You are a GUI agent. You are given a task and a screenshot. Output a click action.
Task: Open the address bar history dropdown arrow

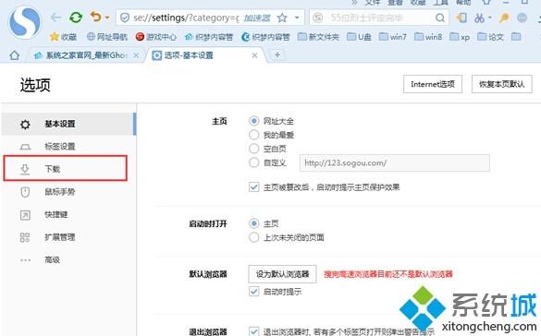297,18
